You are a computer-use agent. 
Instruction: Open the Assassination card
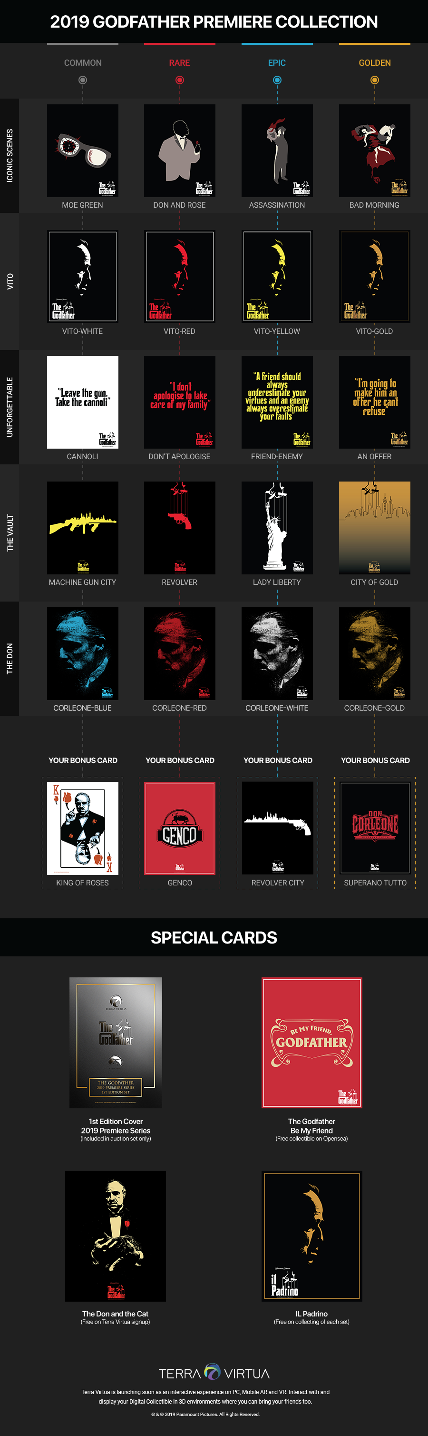point(277,151)
